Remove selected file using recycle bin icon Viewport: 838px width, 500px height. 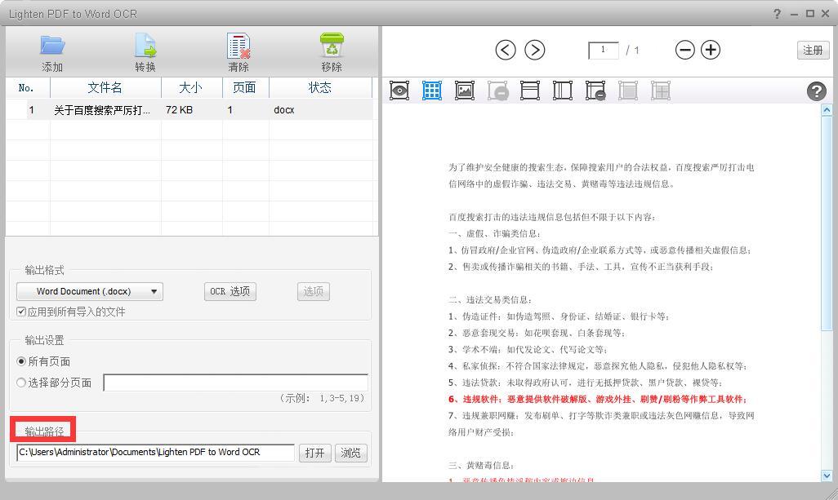pyautogui.click(x=332, y=46)
